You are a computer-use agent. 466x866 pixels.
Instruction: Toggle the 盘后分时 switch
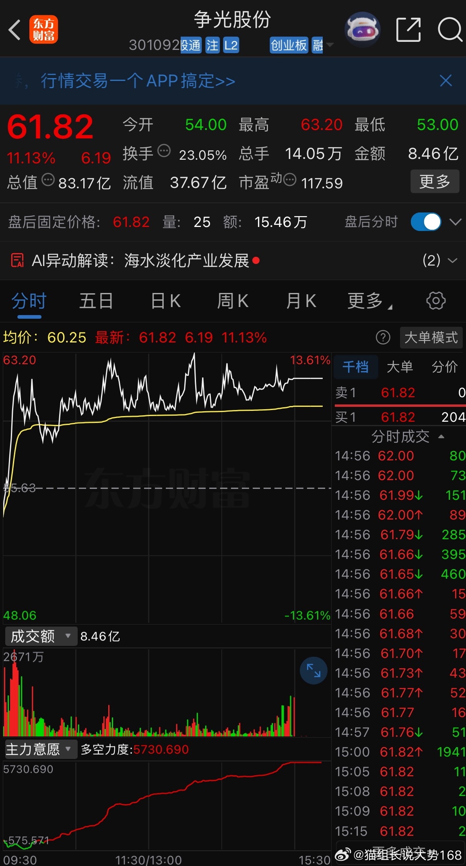coord(426,222)
